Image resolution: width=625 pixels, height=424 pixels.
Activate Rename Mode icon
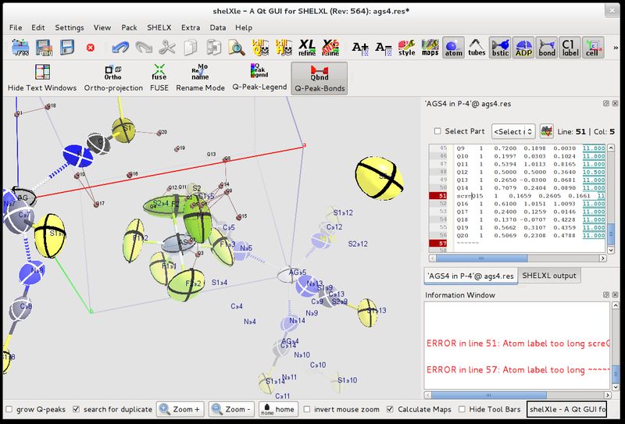tap(200, 78)
